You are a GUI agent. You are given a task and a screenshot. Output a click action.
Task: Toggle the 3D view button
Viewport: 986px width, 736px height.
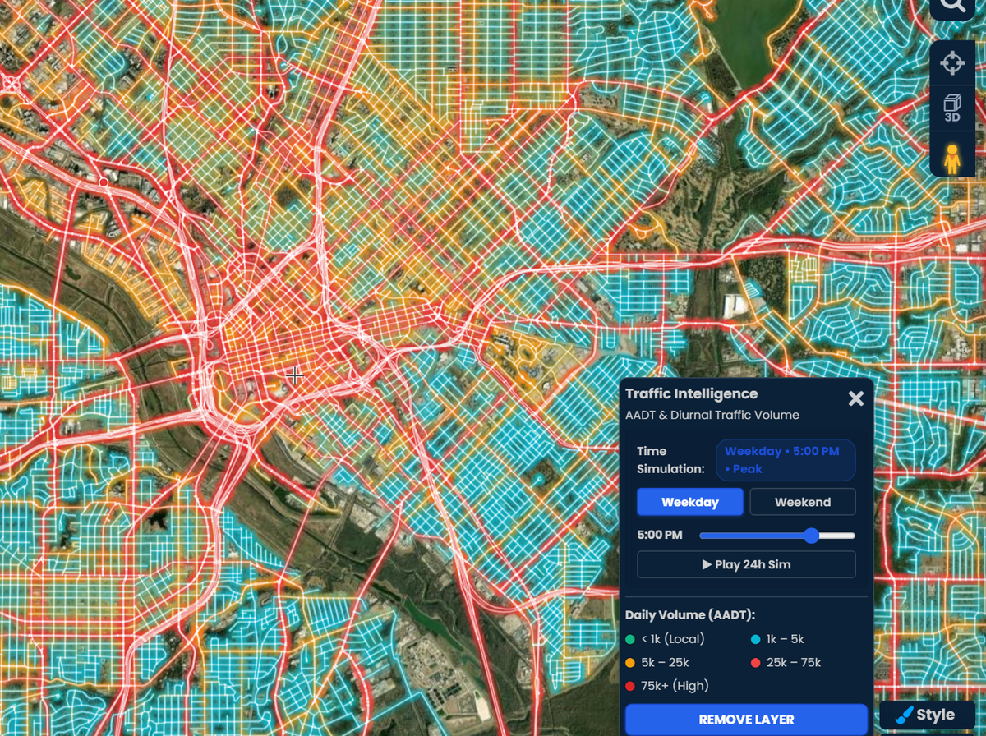pos(952,108)
